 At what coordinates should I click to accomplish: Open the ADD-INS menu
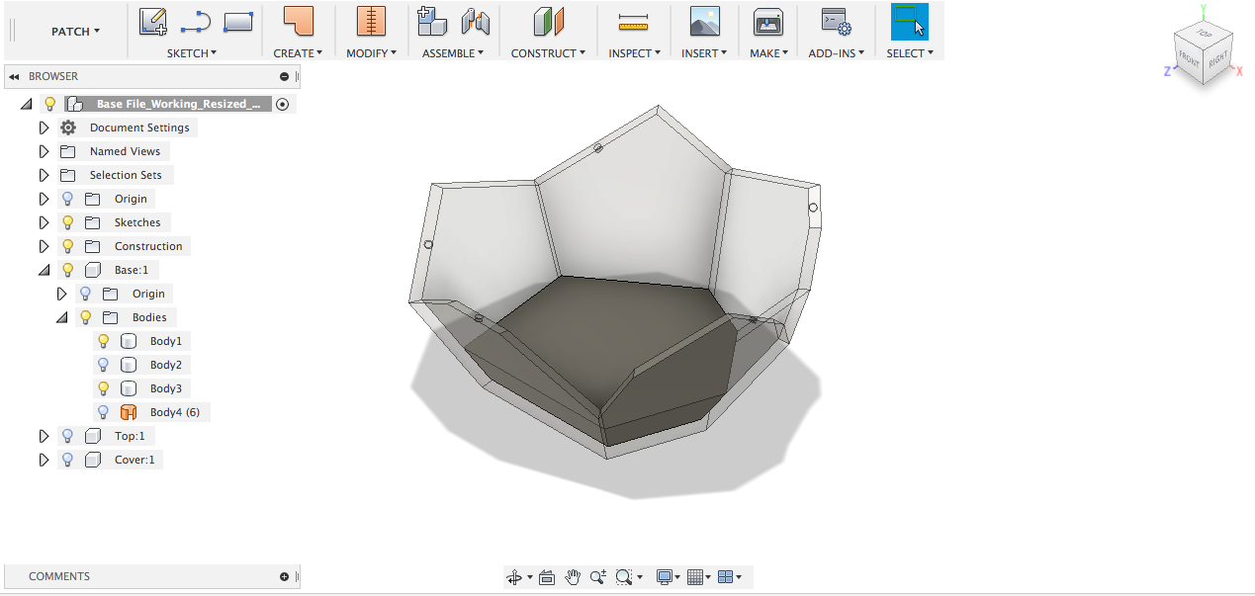click(836, 53)
